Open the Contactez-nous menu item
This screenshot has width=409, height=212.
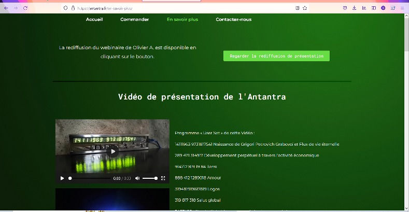click(x=234, y=19)
